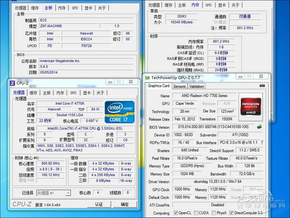This screenshot has width=290, height=218.
Task: Open the 处理器 #1 selection dropdown
Action: click(53, 192)
